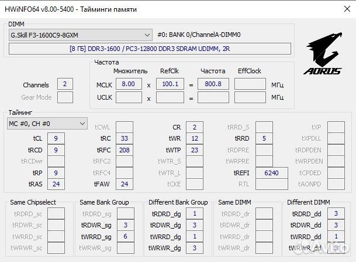Screen dimensions: 356x262
Task: Click the empty RTL field
Action: [272, 184]
